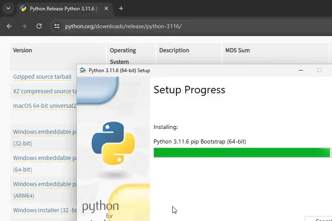Click the Python 3.11.6 (64-bit) Setup title
This screenshot has width=332, height=221.
119,70
